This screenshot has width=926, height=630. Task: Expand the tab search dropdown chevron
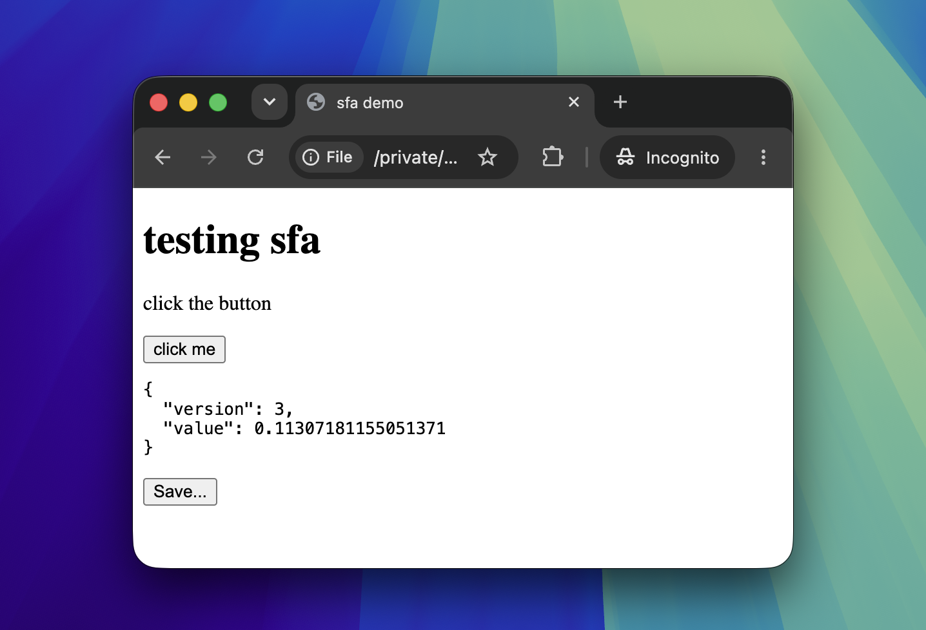point(270,102)
